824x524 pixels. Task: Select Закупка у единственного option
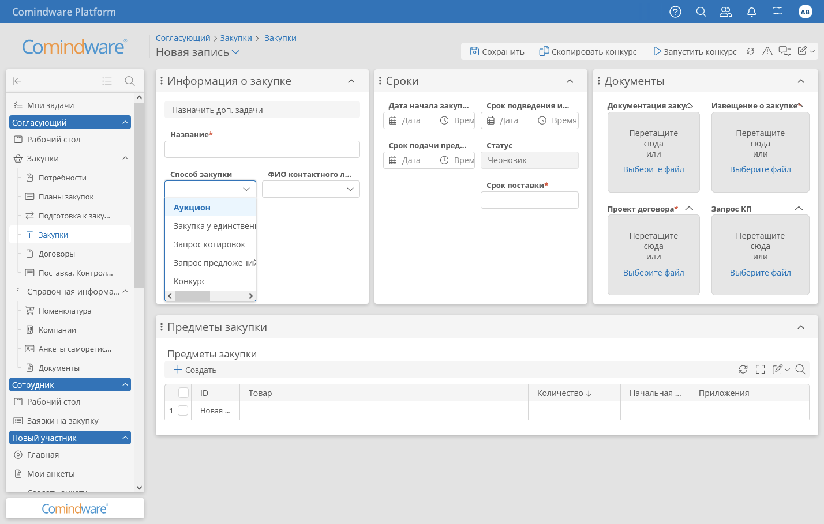[210, 226]
